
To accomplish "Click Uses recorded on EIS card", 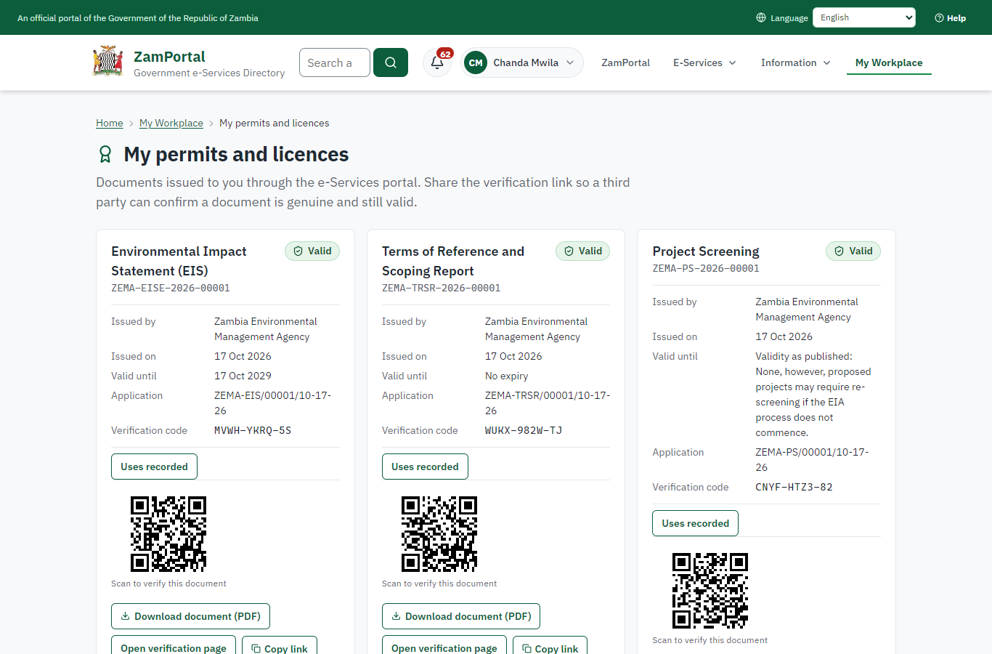I will pos(154,467).
